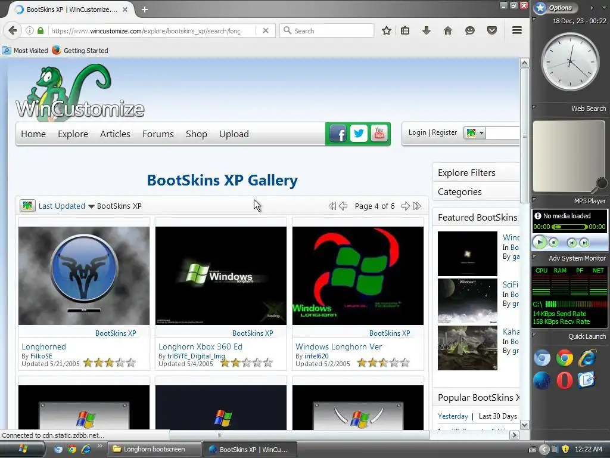Play media in MP3 Player gadget
The height and width of the screenshot is (458, 610).
coord(540,242)
